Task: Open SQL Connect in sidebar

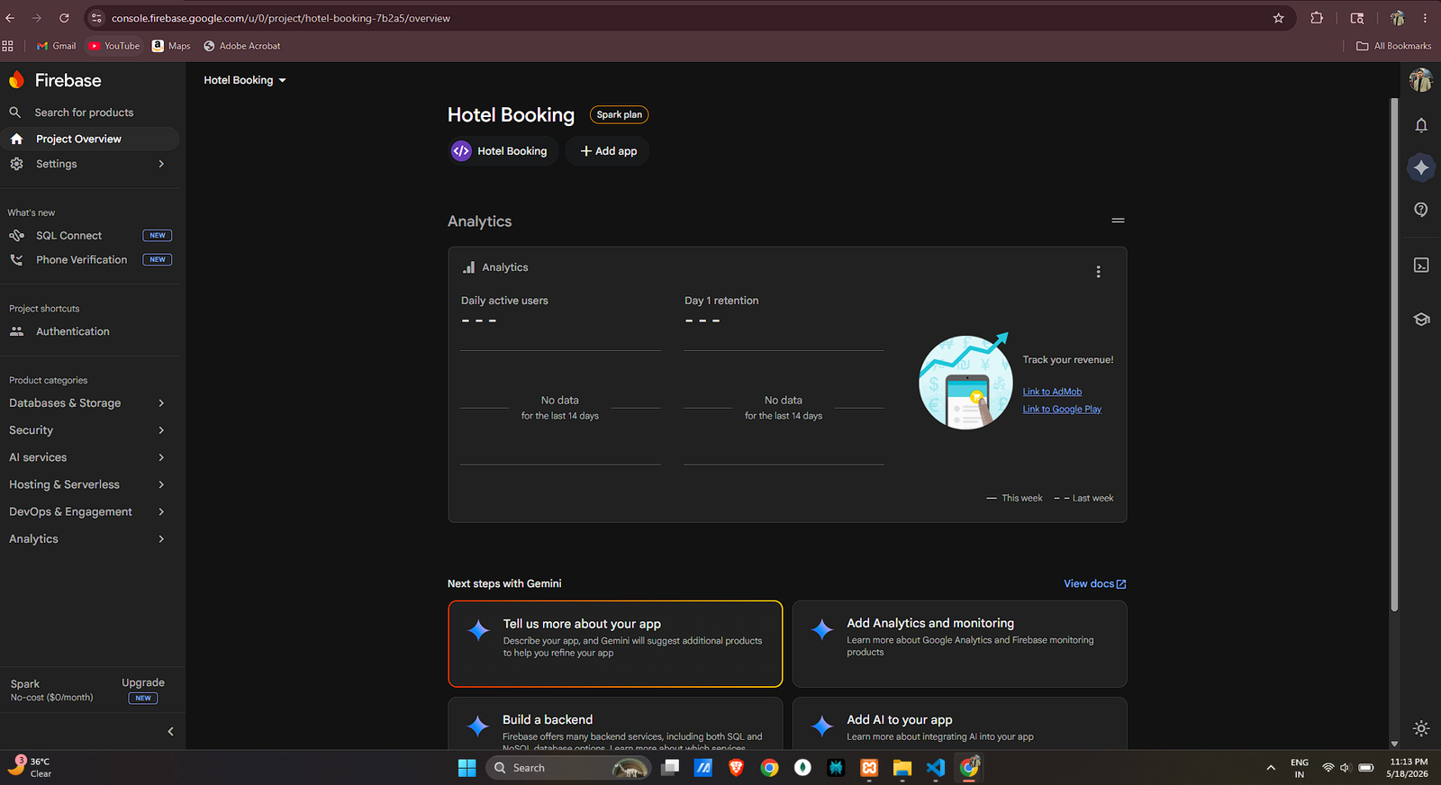Action: click(x=90, y=236)
